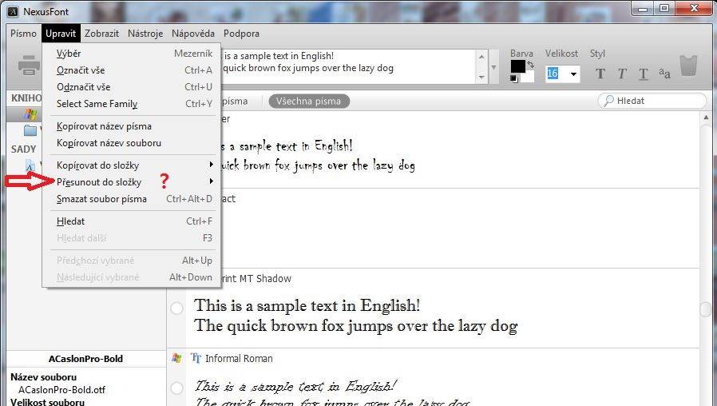Apply underline style with underlined T icon
Viewport: 717px width, 406px height.
tap(644, 74)
